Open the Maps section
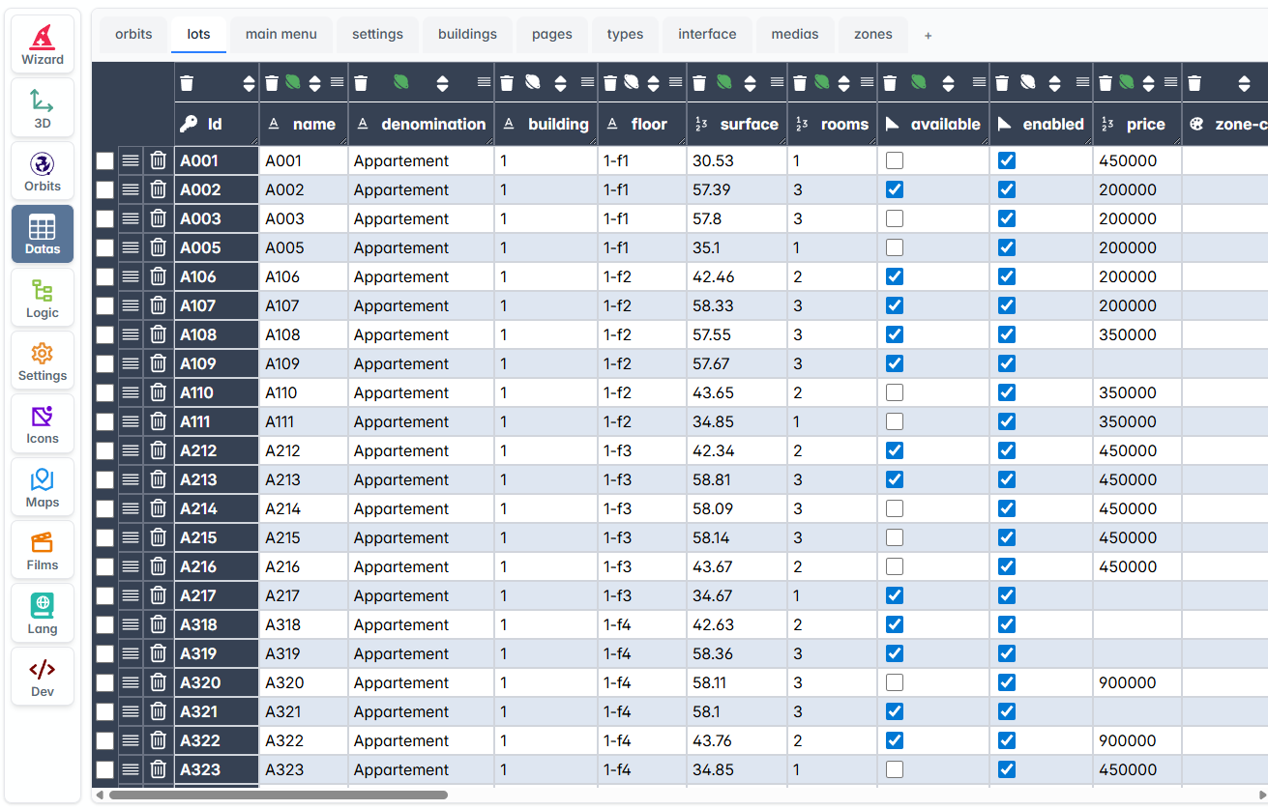The height and width of the screenshot is (810, 1268). pyautogui.click(x=43, y=488)
